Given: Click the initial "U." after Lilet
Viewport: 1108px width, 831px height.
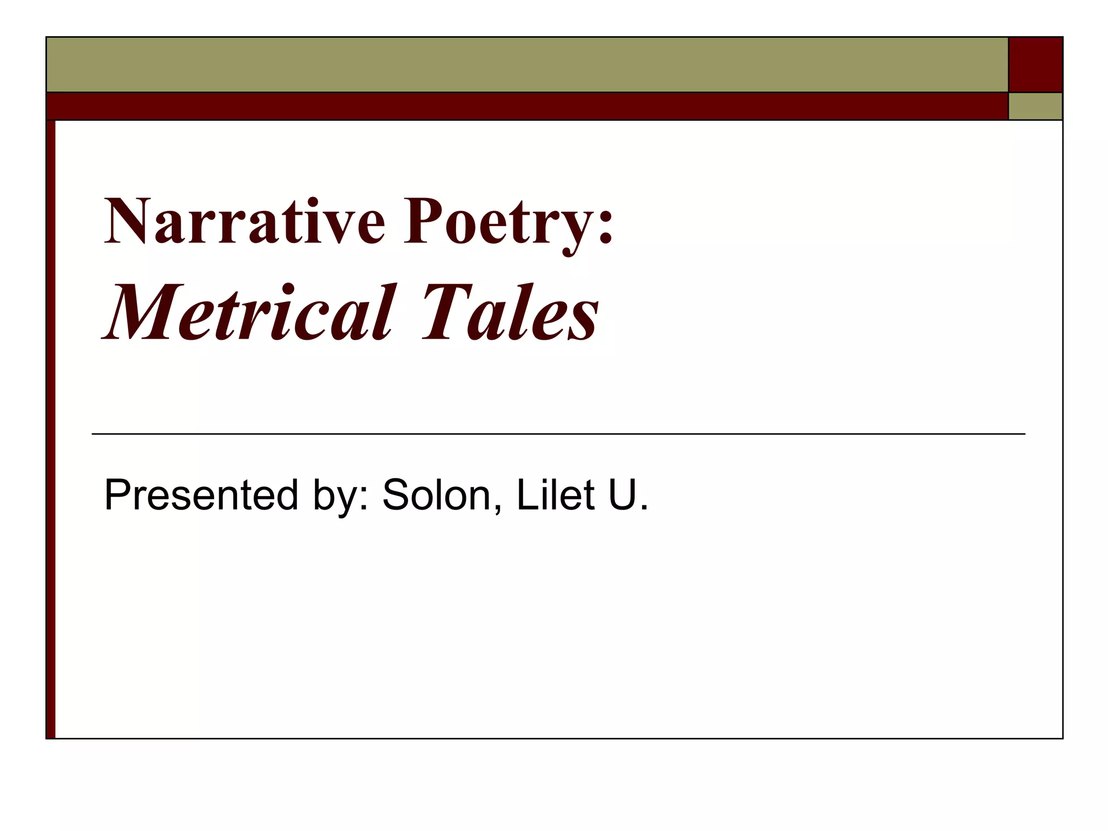Looking at the screenshot, I should (x=628, y=494).
